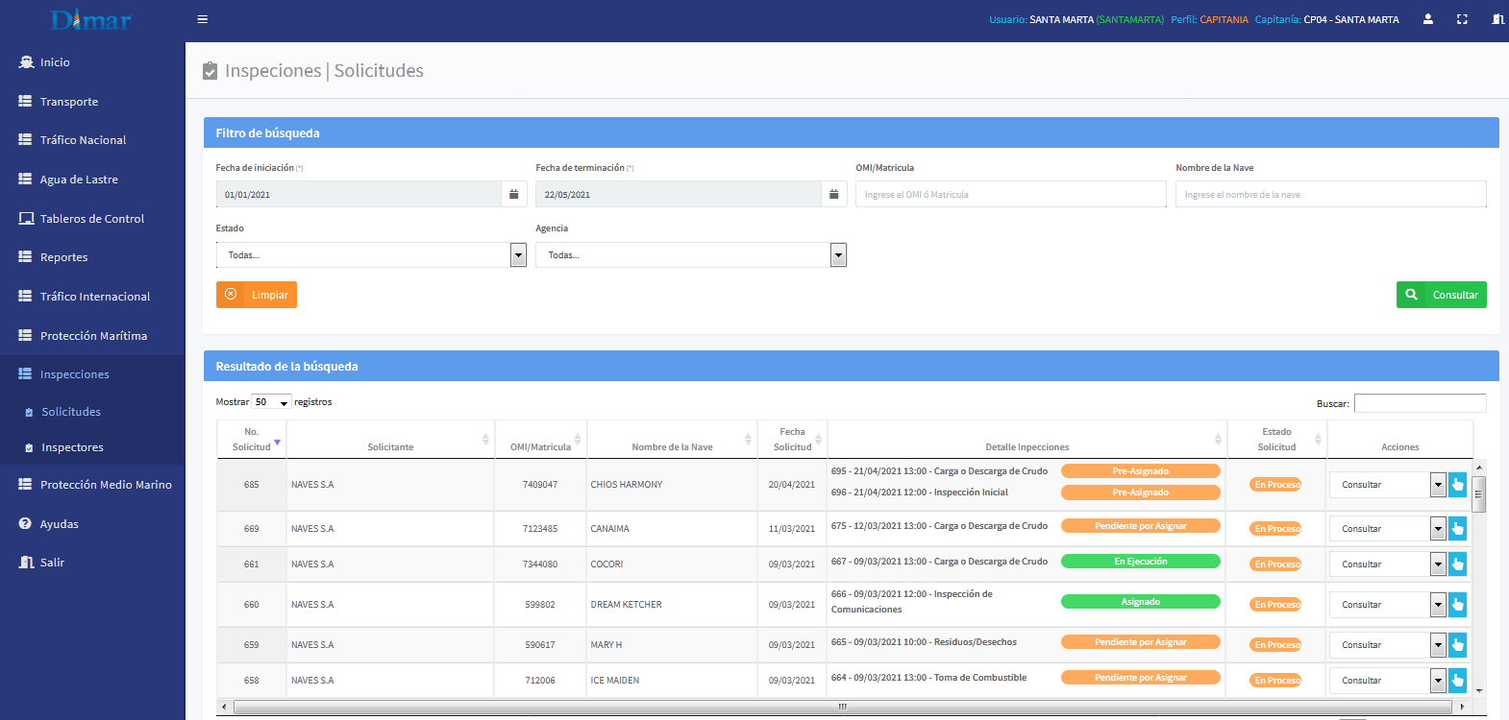Click blue action icon for CHIOS HARMONY row

click(1457, 485)
